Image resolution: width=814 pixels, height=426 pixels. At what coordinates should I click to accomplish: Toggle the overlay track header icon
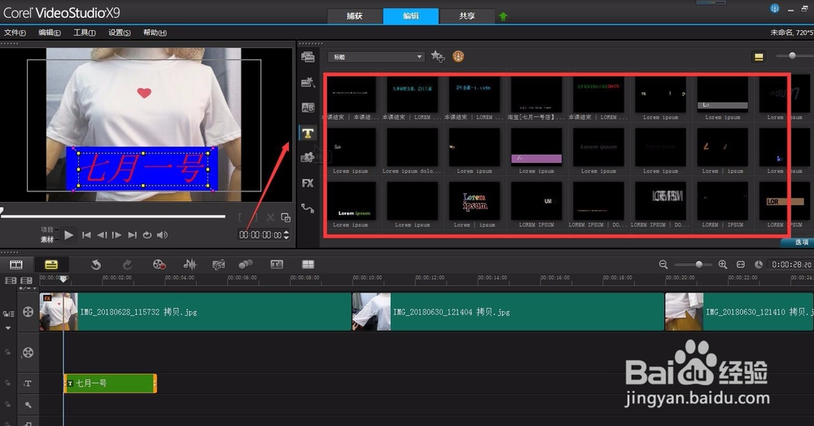coord(28,353)
